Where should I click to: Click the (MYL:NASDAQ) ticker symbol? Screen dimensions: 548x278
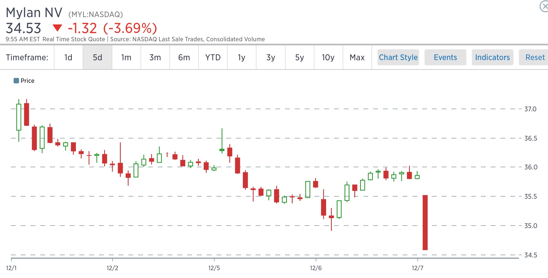(x=95, y=14)
